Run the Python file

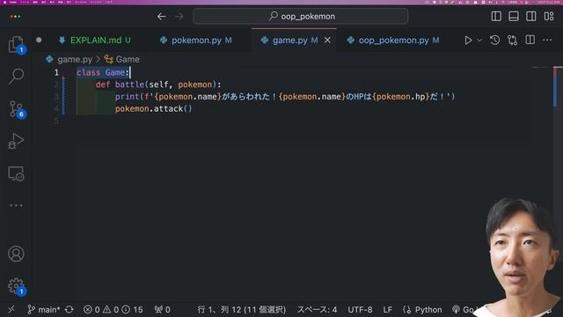click(468, 40)
